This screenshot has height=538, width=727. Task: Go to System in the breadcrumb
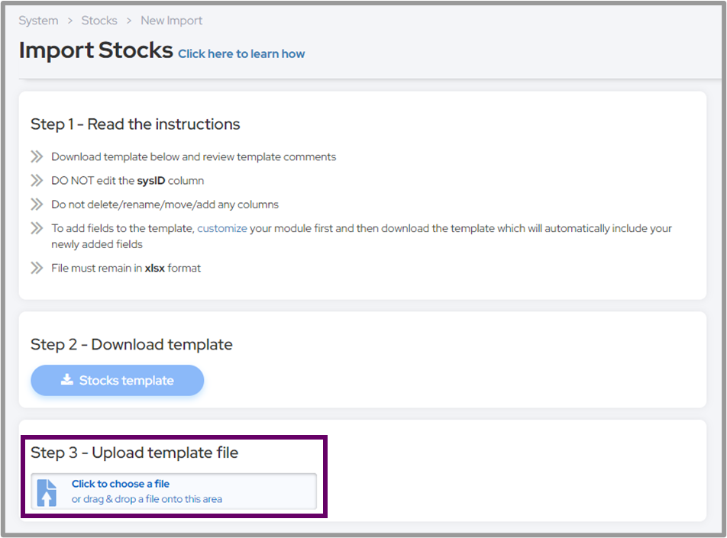[x=38, y=21]
